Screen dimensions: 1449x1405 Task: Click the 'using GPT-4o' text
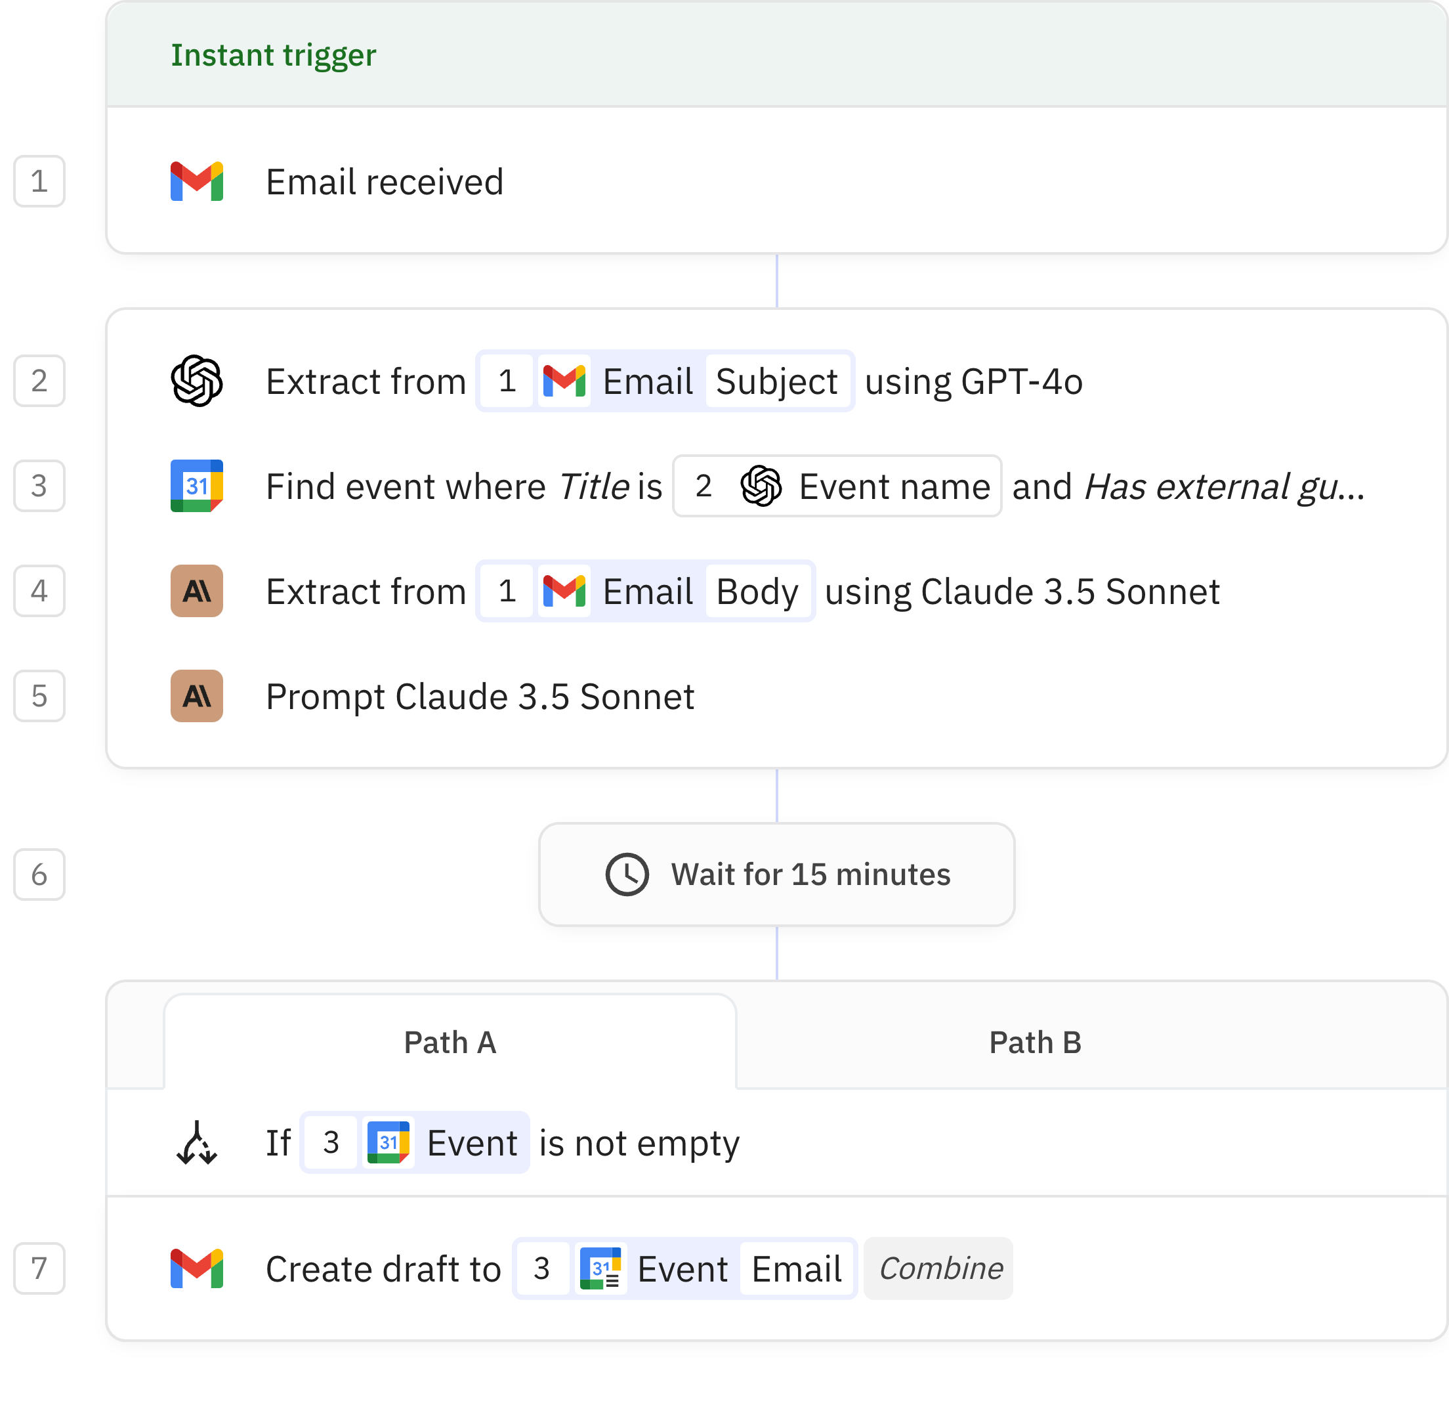pos(974,382)
